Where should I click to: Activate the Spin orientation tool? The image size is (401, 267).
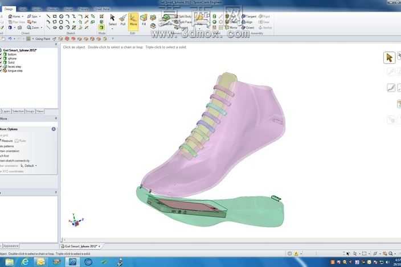tap(32, 17)
